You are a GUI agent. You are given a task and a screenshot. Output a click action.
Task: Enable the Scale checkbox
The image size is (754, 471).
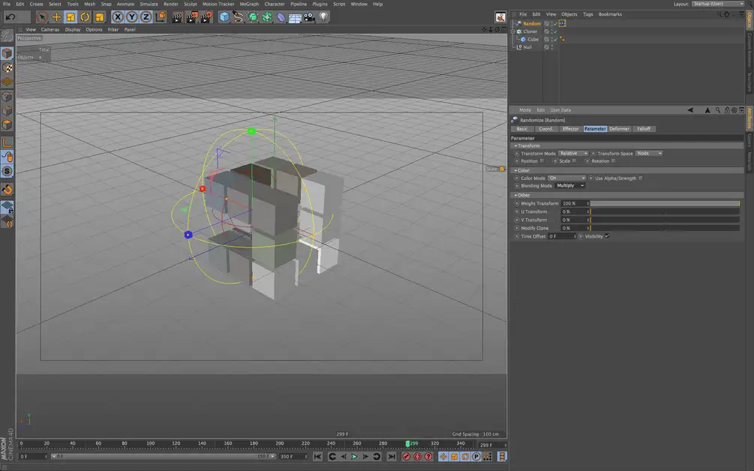(574, 161)
